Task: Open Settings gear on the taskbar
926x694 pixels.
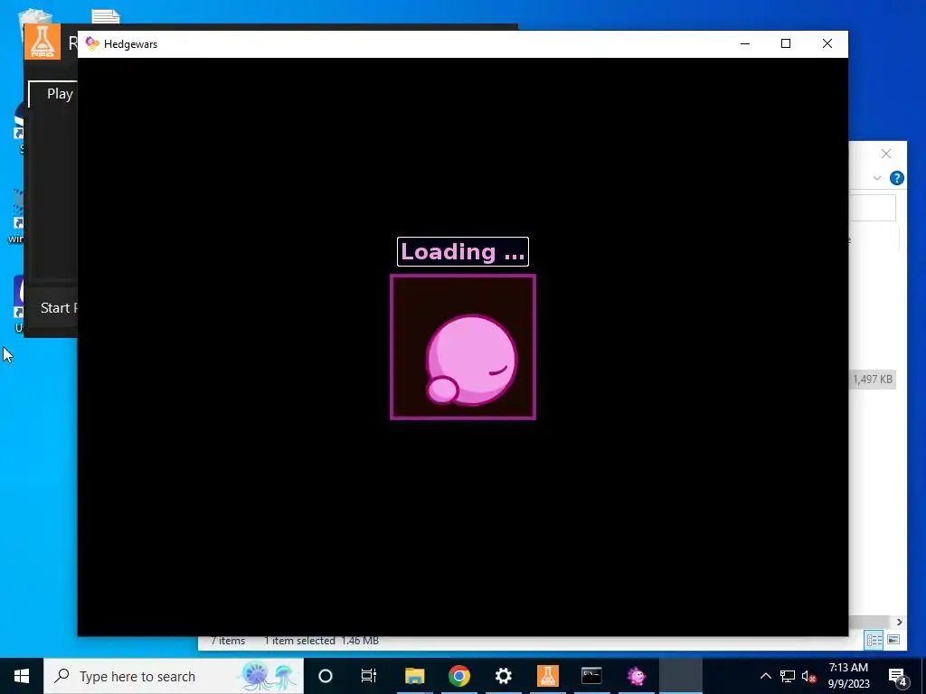Action: click(x=503, y=676)
